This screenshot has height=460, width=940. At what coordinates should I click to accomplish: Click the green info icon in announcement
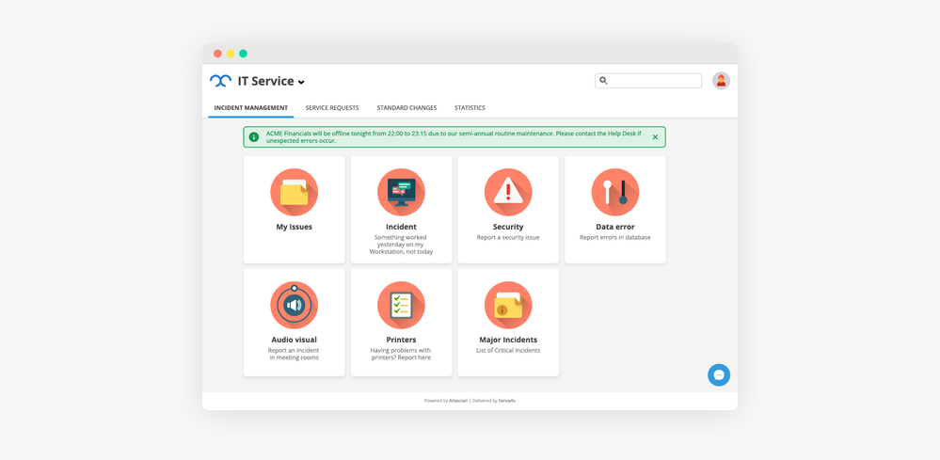point(254,136)
